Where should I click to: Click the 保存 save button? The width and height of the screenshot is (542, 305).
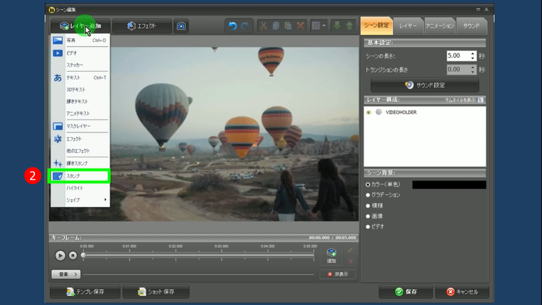pos(405,292)
